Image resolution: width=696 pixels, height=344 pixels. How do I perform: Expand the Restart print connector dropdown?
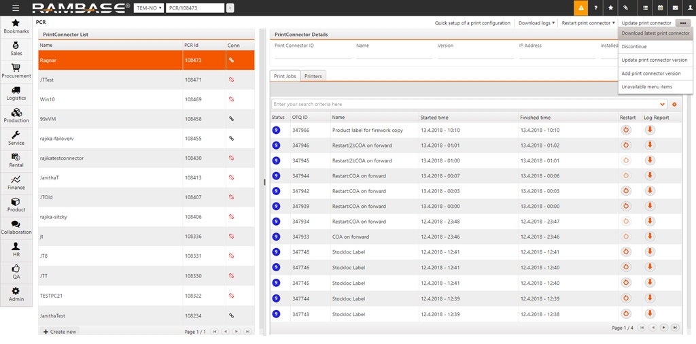click(x=588, y=23)
